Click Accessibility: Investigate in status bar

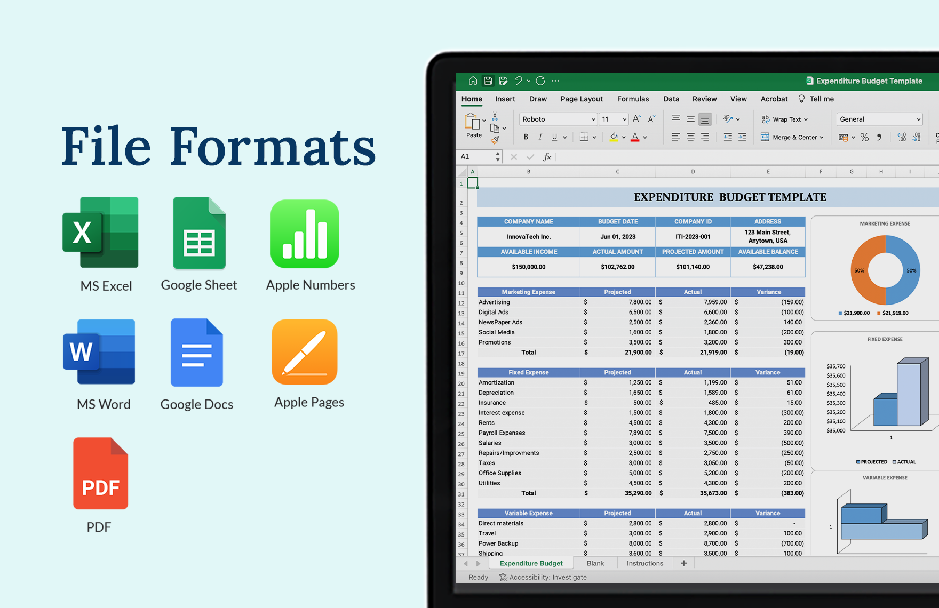pos(543,577)
